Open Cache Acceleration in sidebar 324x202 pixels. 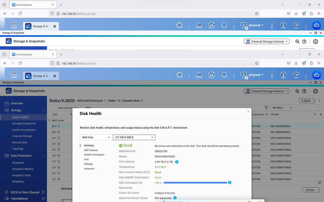(23, 130)
